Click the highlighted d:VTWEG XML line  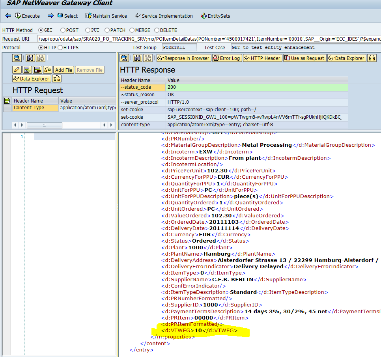(x=199, y=331)
